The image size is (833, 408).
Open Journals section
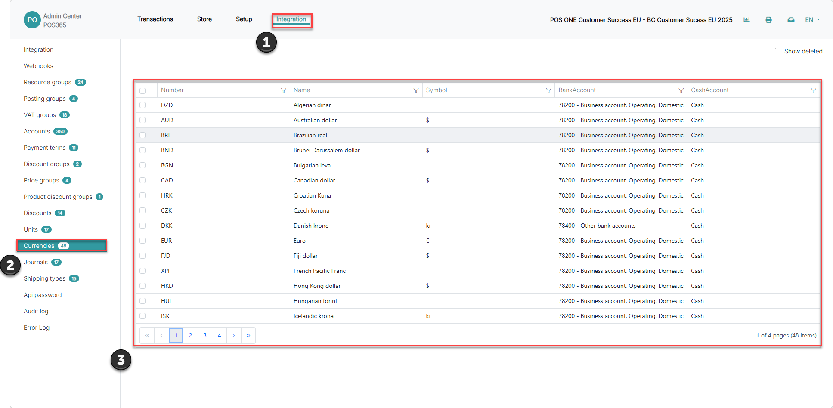42,262
